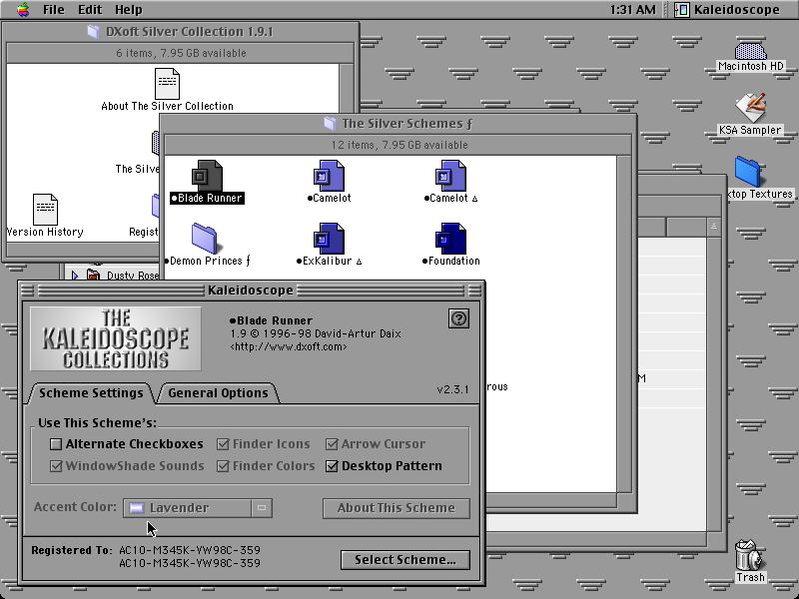
Task: Click the Silver Schemes vertical scrollbar
Action: pyautogui.click(x=623, y=323)
